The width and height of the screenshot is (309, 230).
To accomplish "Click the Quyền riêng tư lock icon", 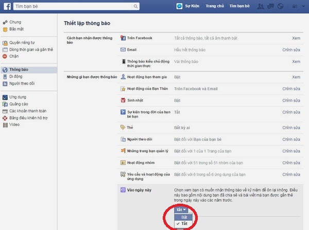I will click(x=5, y=43).
